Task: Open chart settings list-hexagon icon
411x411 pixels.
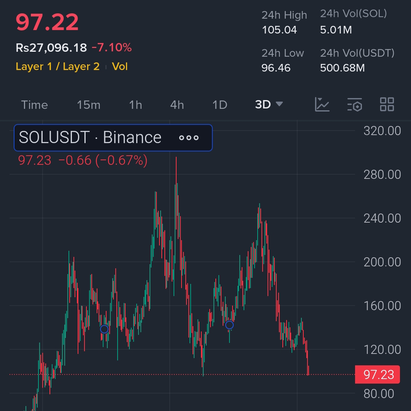Action: tap(355, 104)
